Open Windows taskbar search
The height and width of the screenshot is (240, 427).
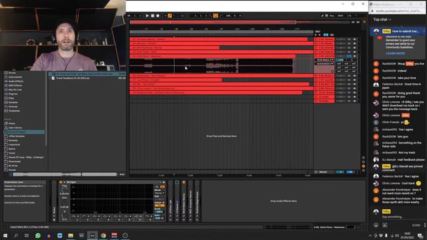[x=16, y=235]
